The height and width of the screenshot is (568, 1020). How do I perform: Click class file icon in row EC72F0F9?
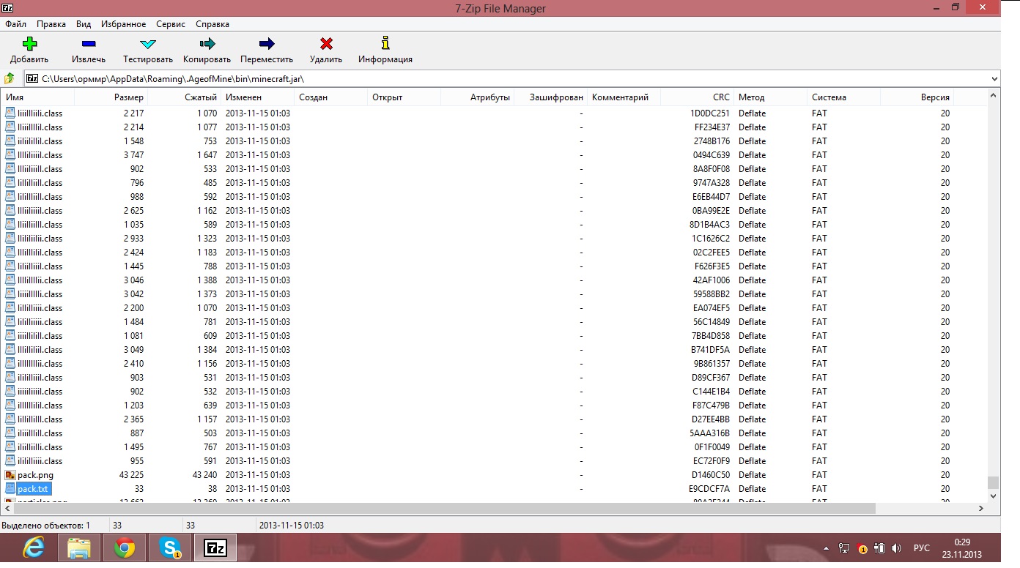[x=10, y=461]
